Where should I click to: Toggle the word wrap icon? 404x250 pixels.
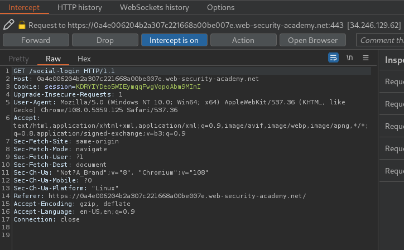[333, 57]
